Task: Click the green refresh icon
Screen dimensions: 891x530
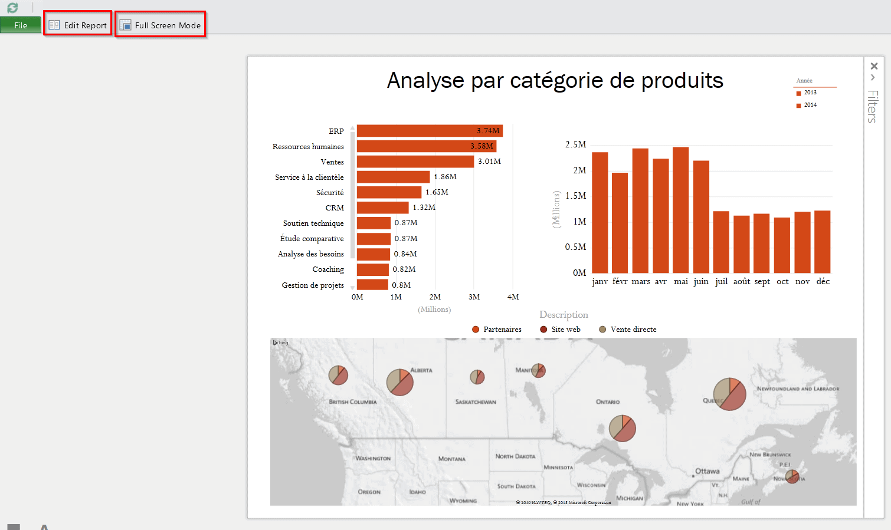Action: (x=12, y=8)
